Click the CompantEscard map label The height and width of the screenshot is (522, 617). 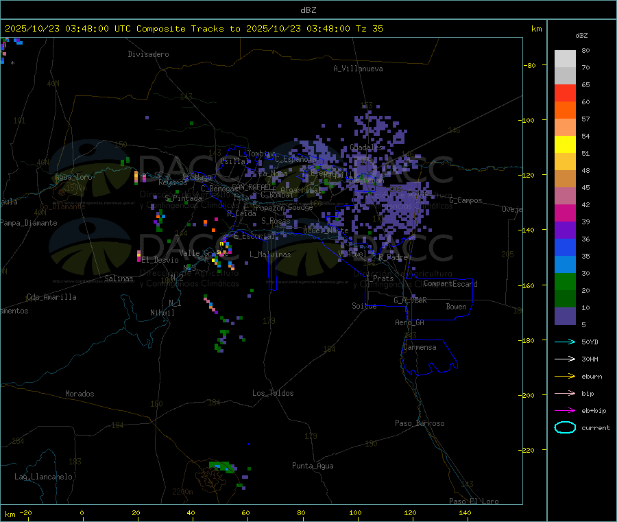pyautogui.click(x=450, y=284)
